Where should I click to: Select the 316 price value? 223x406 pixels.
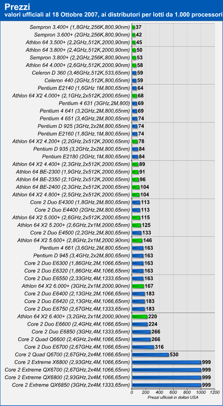pos(159,347)
